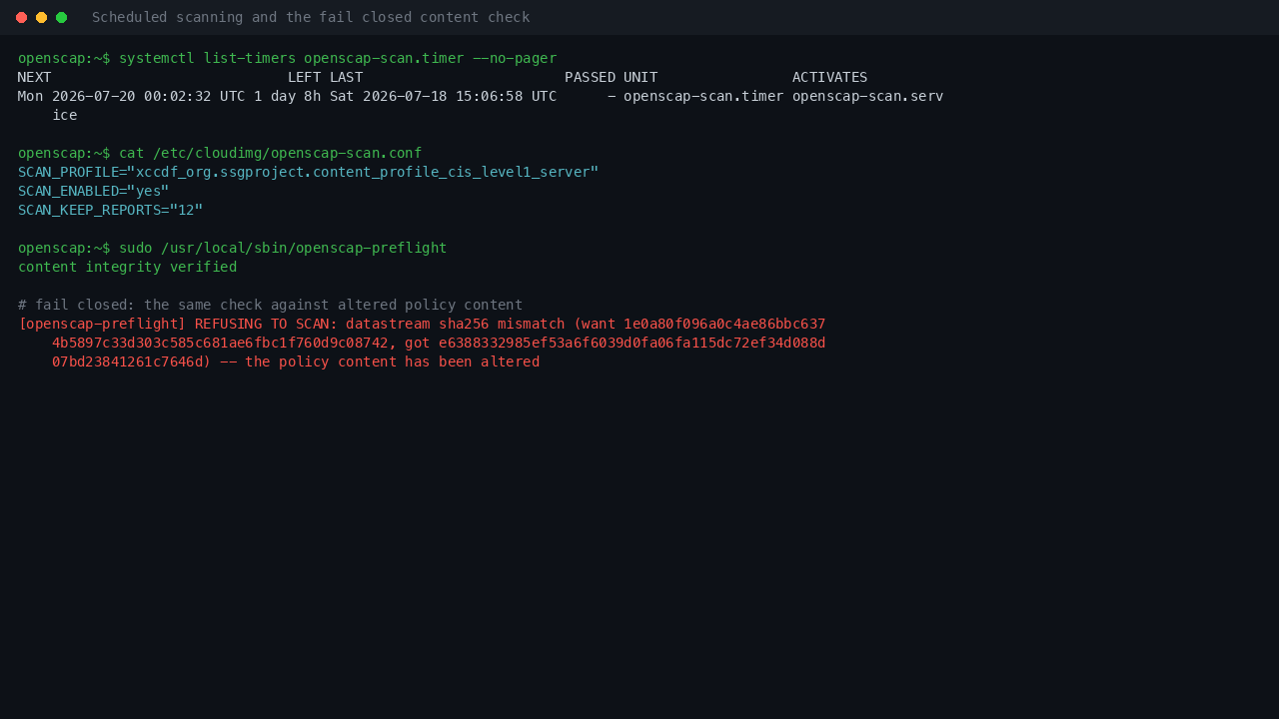Viewport: 1279px width, 719px height.
Task: Click the UNIT column header
Action: pyautogui.click(x=640, y=77)
